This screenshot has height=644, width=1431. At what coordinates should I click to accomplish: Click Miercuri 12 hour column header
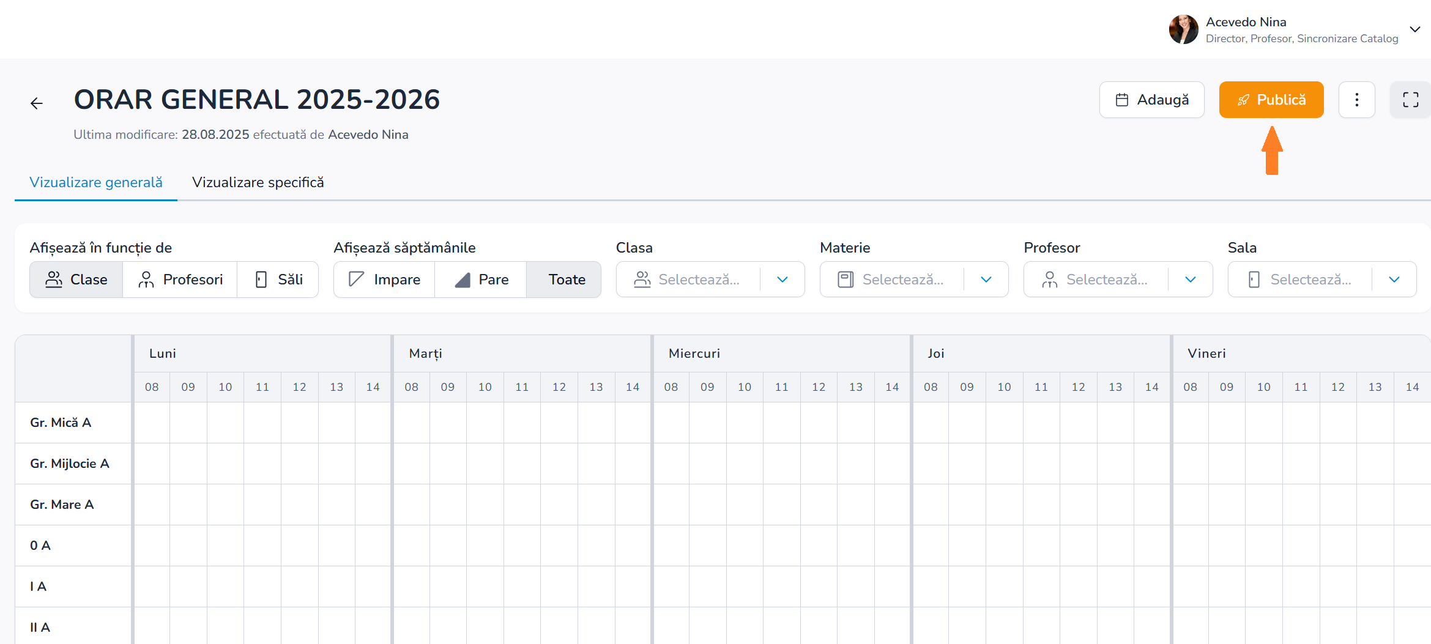tap(819, 387)
